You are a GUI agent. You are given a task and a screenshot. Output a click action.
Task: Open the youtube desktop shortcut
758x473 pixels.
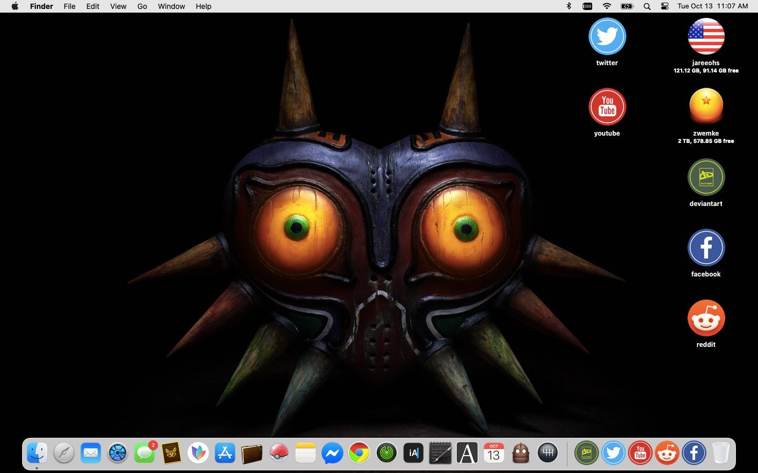click(607, 107)
